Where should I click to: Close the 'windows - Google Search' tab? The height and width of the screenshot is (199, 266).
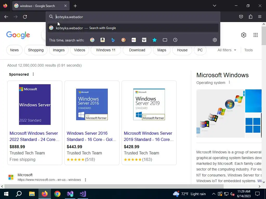pyautogui.click(x=65, y=6)
